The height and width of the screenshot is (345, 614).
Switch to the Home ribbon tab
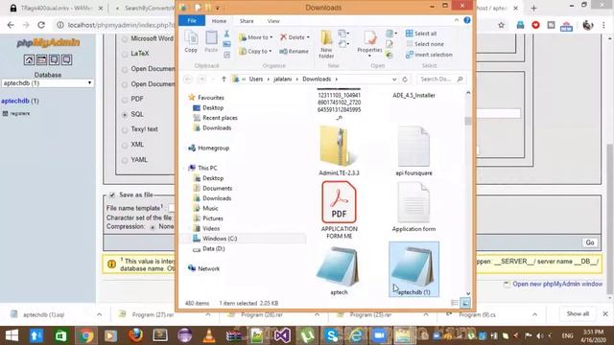tap(219, 21)
